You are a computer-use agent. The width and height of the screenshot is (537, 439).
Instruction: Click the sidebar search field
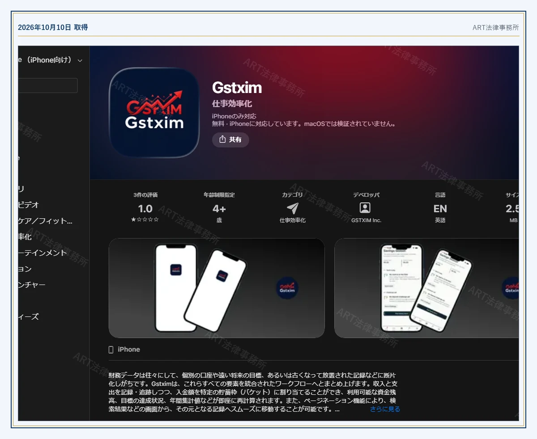pos(47,85)
